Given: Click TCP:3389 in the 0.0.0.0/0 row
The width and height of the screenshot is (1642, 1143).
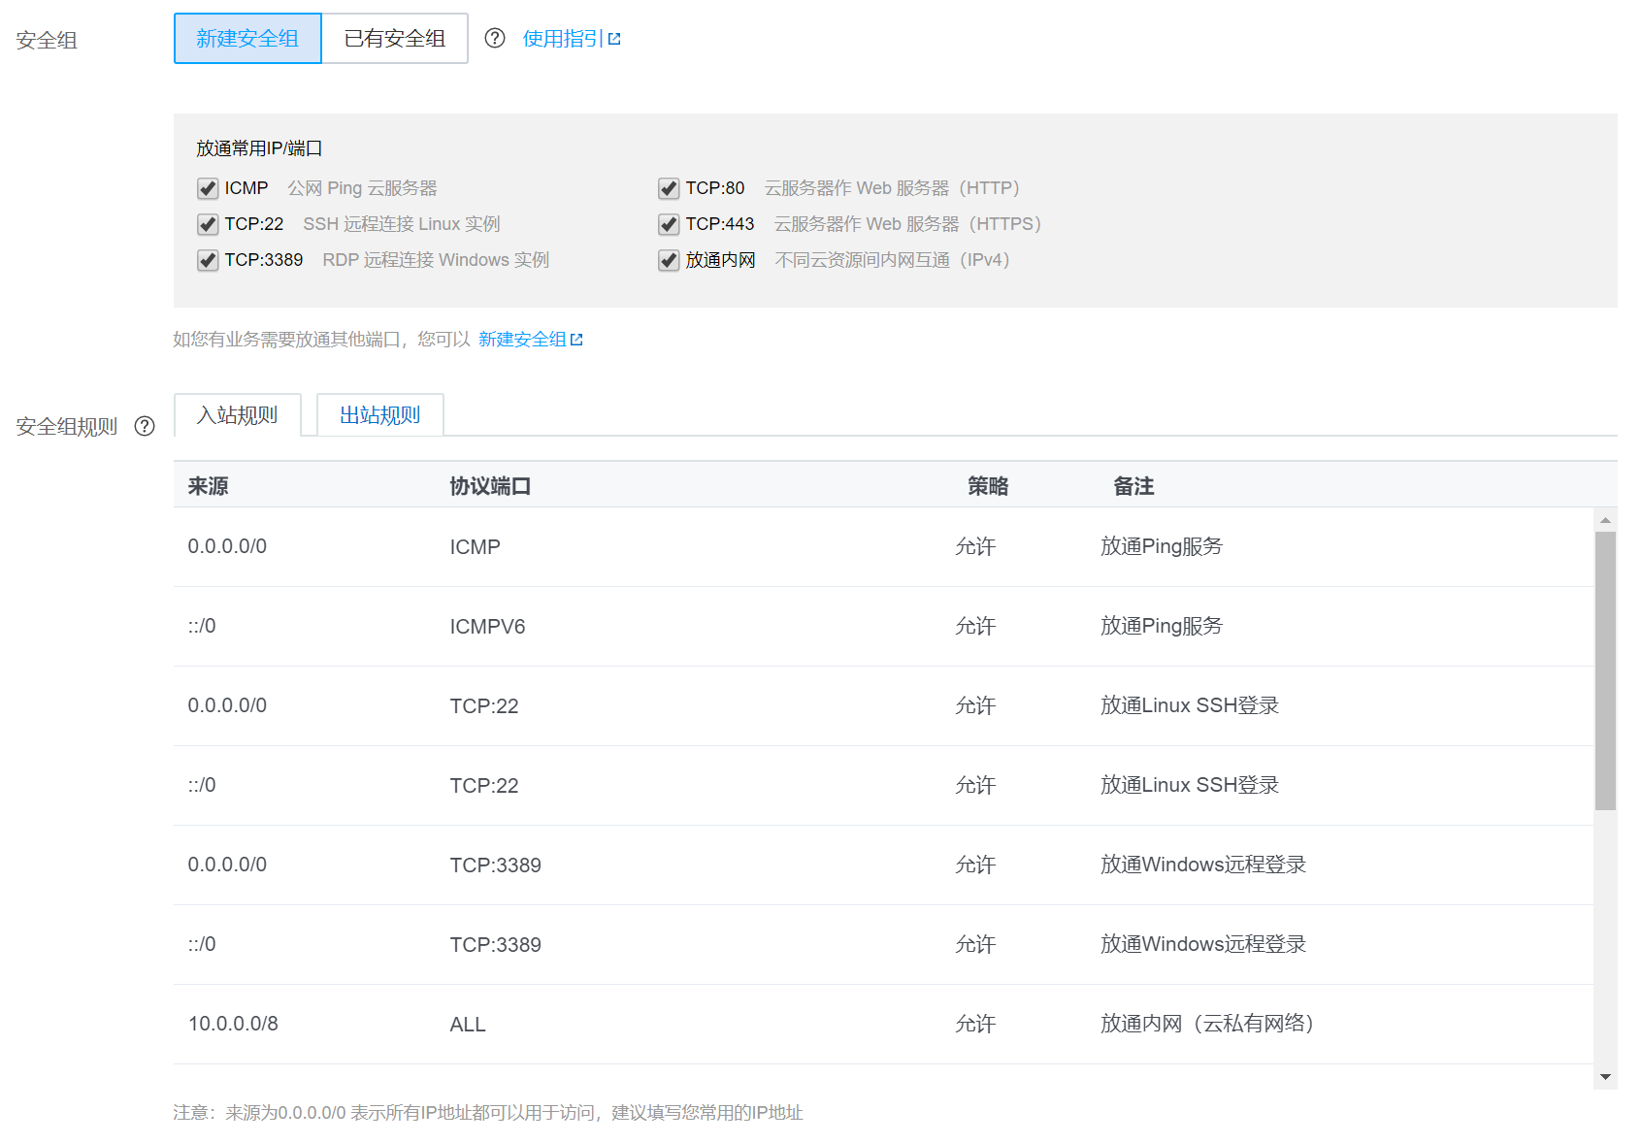Looking at the screenshot, I should pos(496,865).
